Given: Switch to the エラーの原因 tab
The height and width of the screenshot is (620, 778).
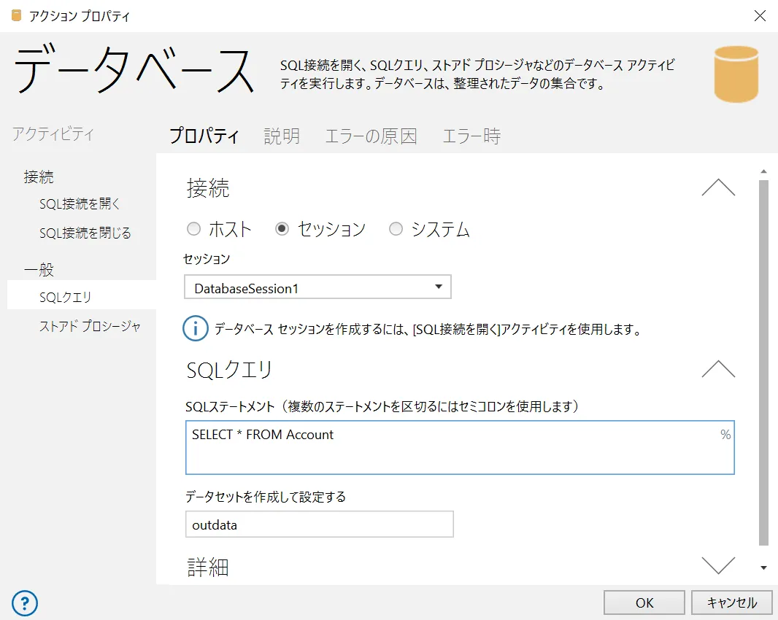Looking at the screenshot, I should point(371,136).
